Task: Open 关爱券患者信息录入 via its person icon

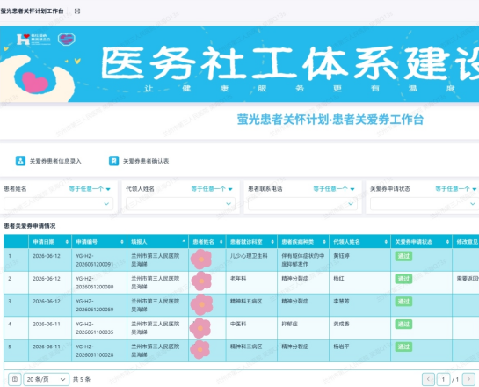Action: [20, 161]
